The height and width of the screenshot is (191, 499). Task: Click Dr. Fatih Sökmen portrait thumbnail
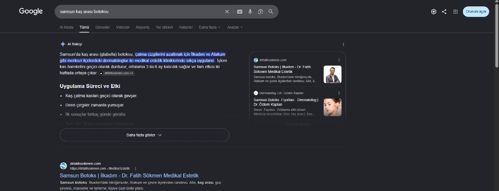(x=332, y=74)
